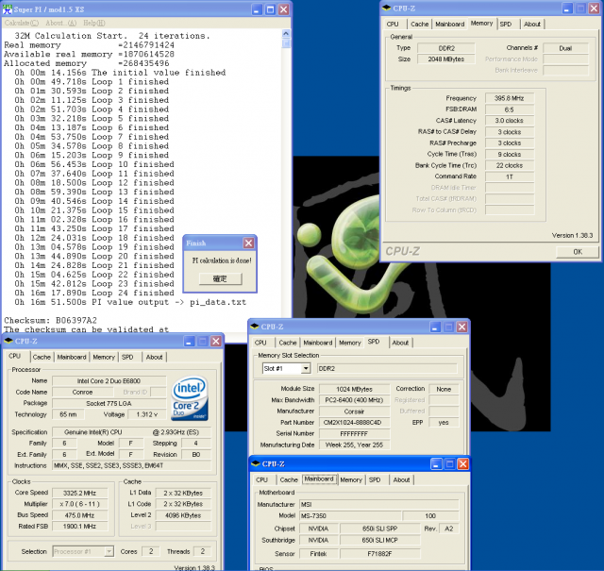Minimize the Super PI window
604x571 pixels.
coord(258,9)
